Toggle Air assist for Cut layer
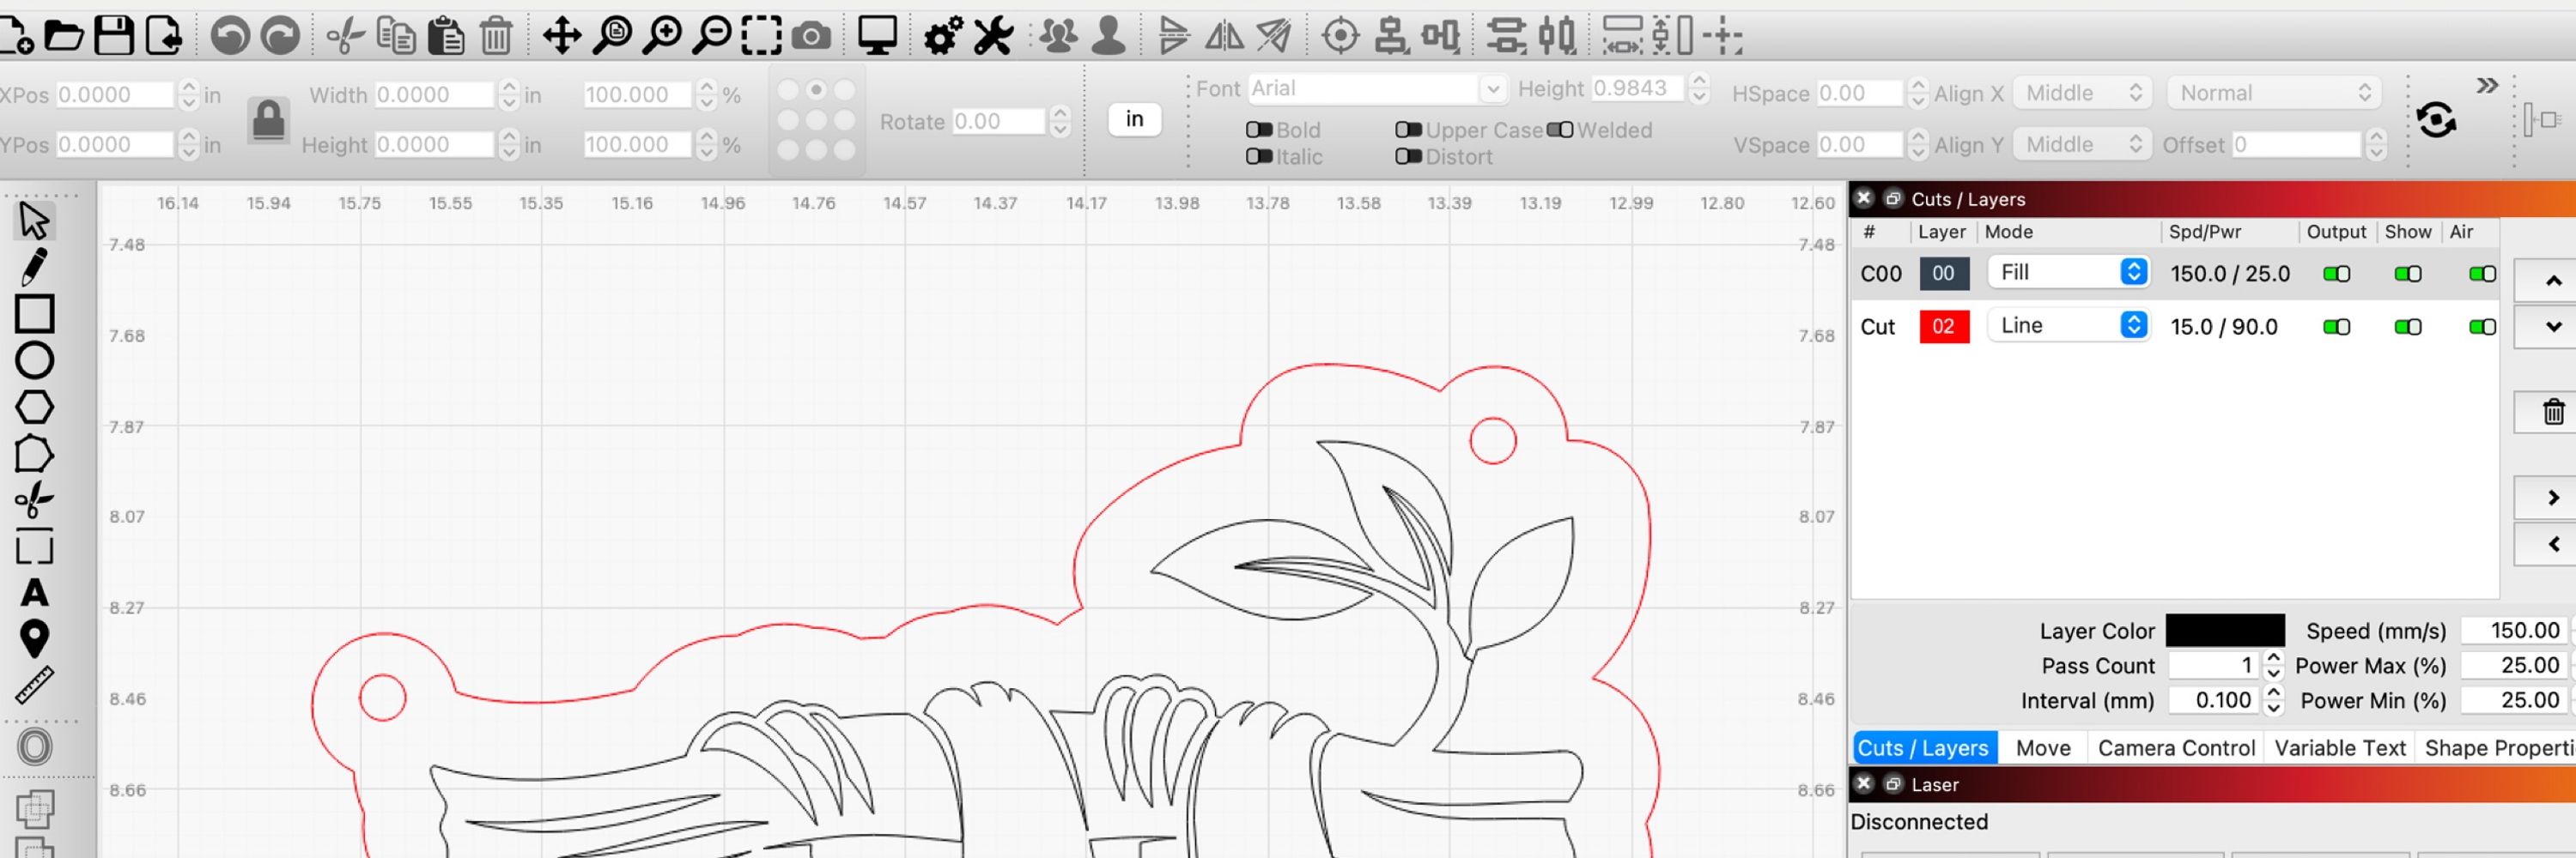The image size is (2576, 858). point(2482,327)
